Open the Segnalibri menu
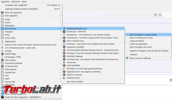The image size is (172, 100). 5,2
